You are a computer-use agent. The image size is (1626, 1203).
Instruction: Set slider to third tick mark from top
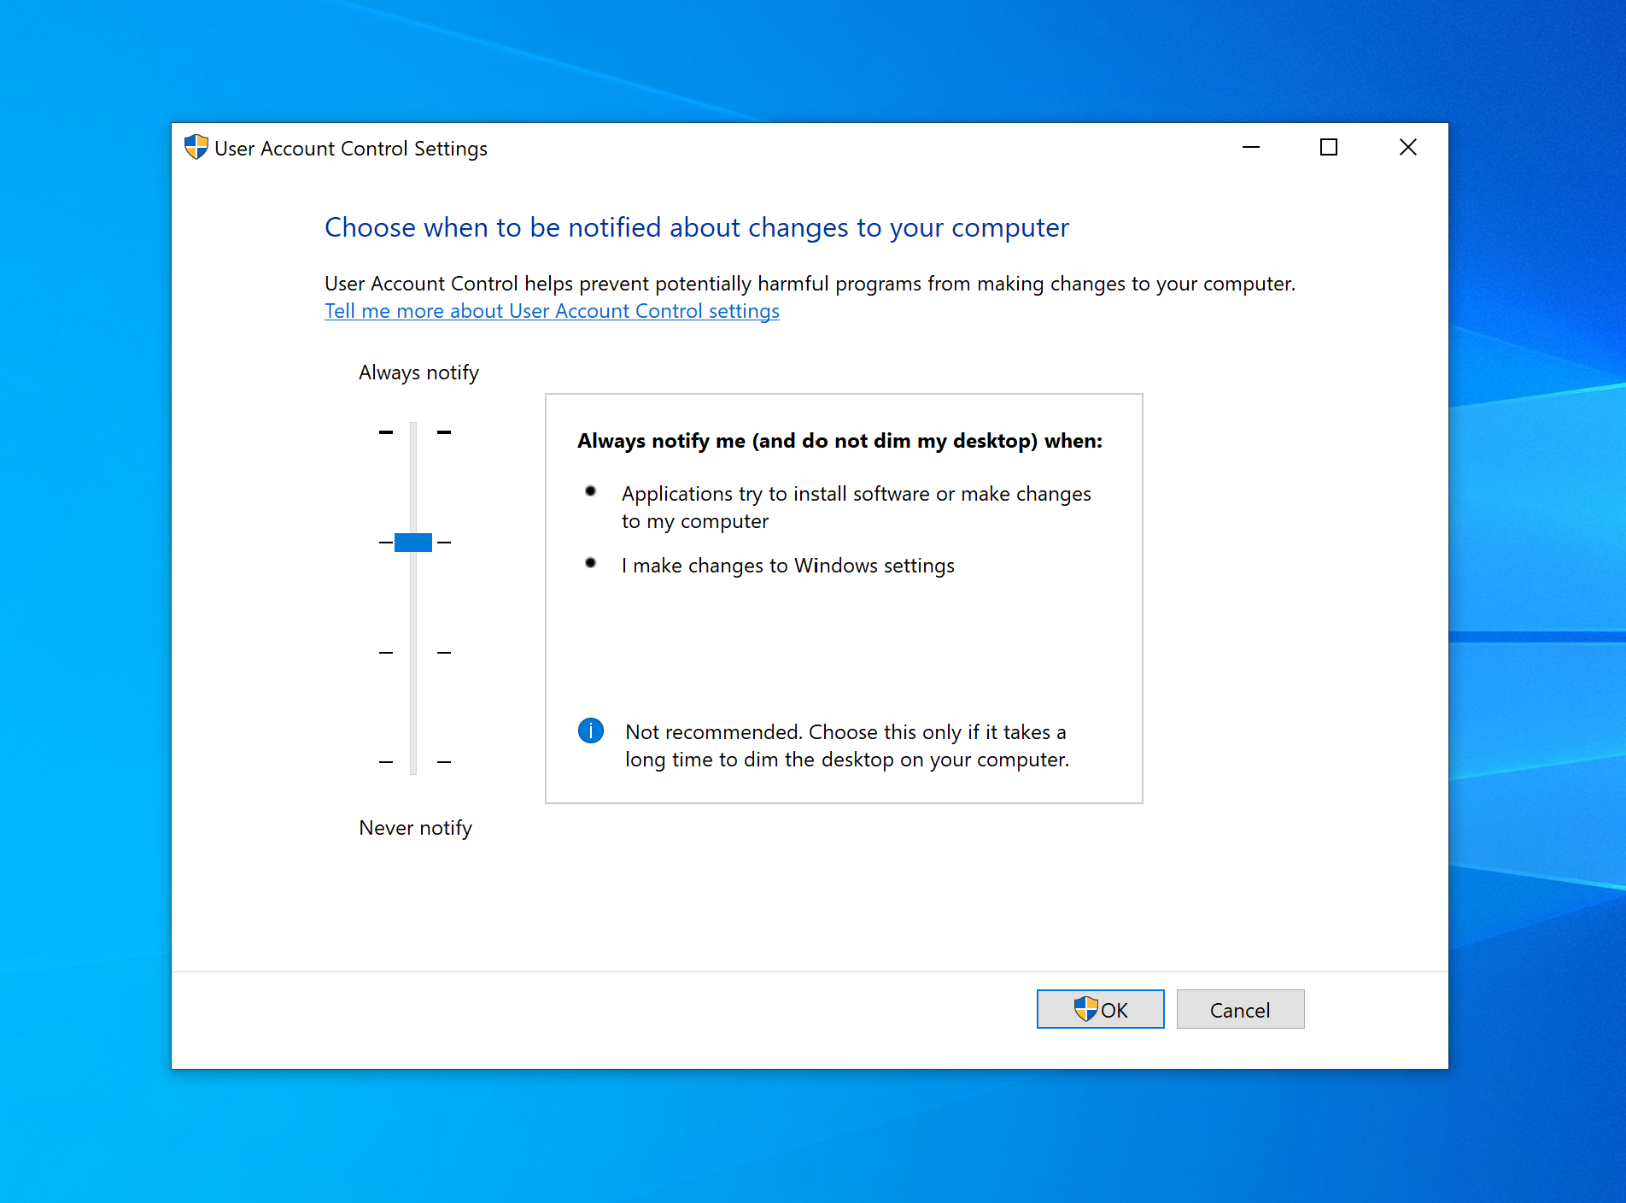click(413, 653)
